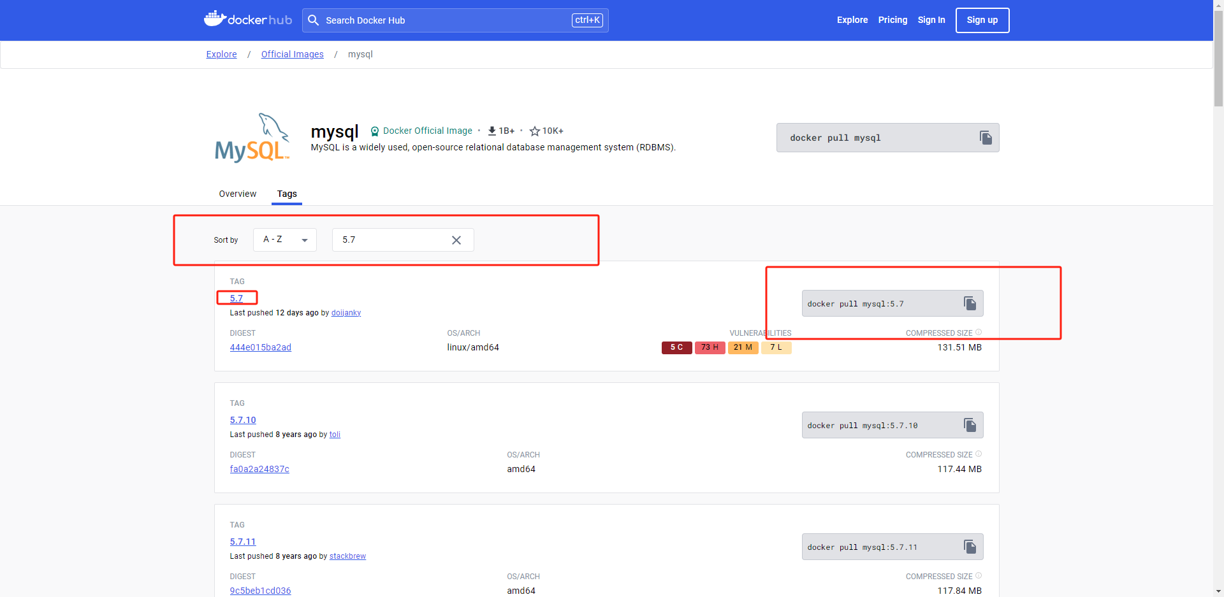Click the 5 C critical vulnerabilities badge
The image size is (1224, 597).
pos(676,347)
